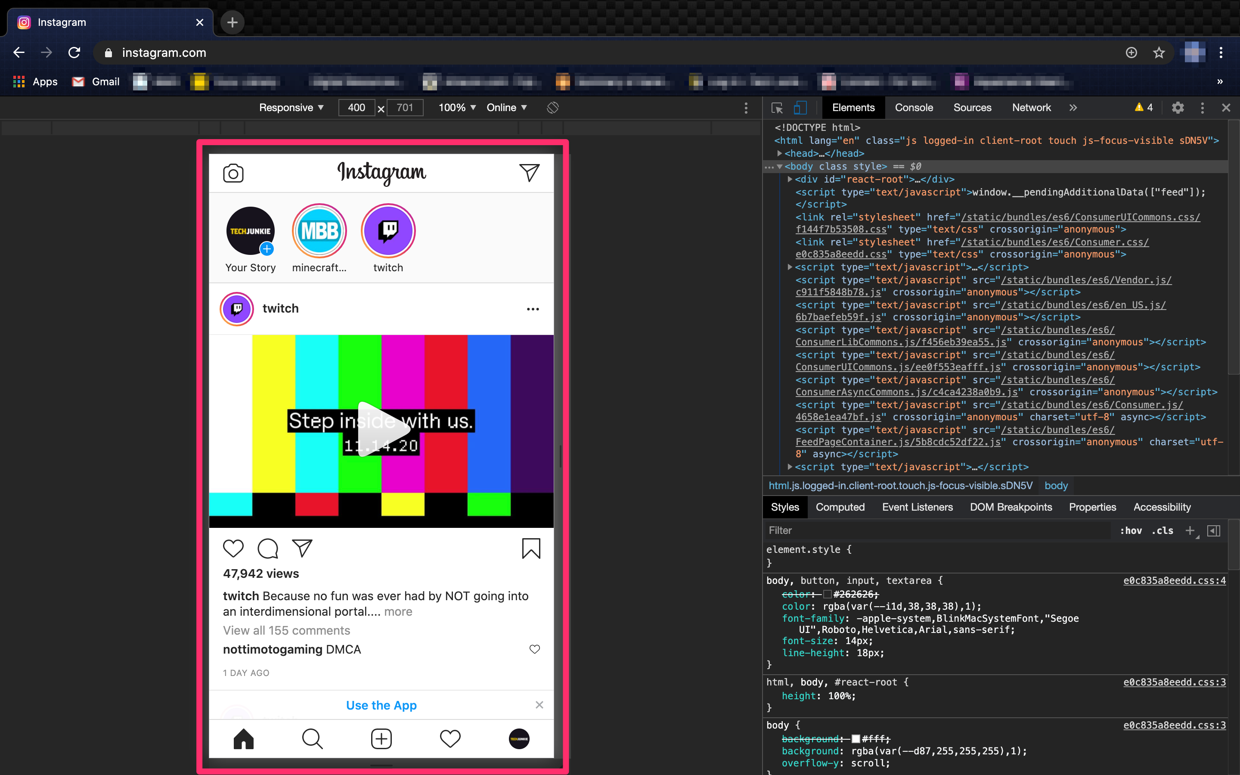Switch to the Sources tab
Screen dimensions: 1240x775
click(x=972, y=108)
